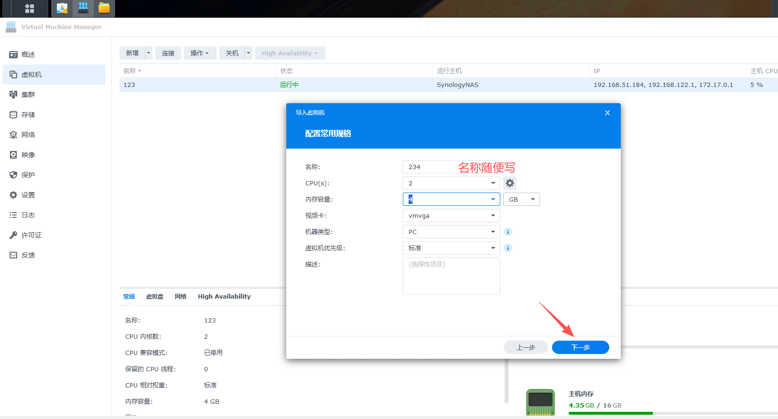Click the Virtual Machine Manager title icon

pos(11,27)
